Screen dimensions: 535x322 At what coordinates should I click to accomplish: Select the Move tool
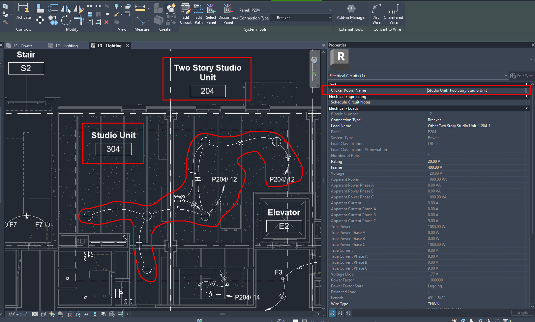40,20
